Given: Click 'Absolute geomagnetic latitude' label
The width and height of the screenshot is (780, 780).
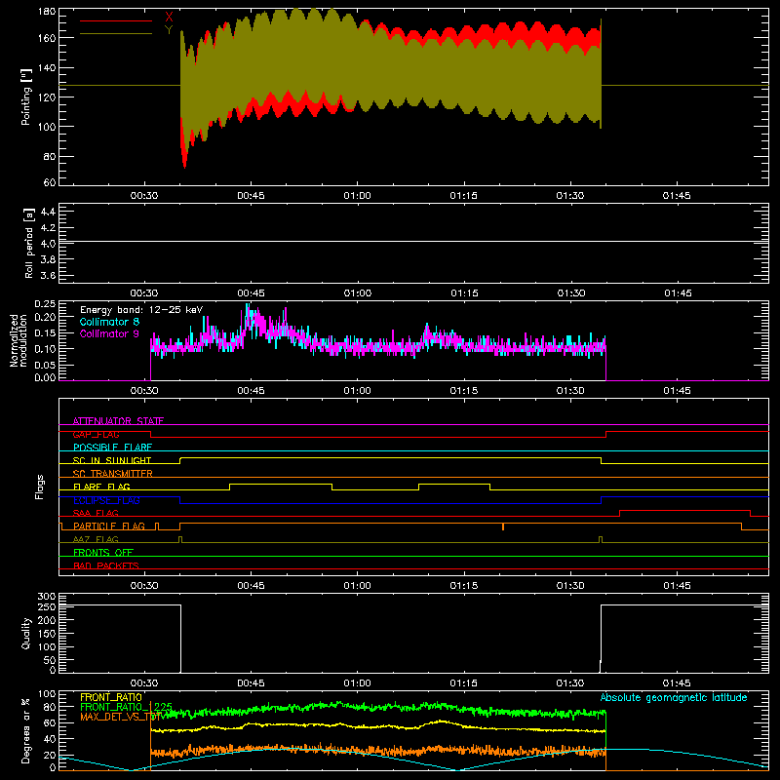Looking at the screenshot, I should click(674, 697).
